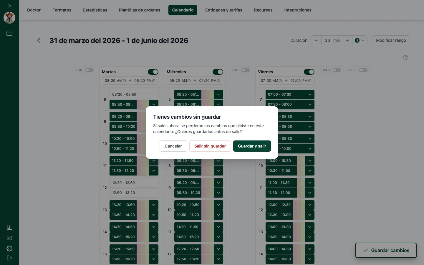This screenshot has width=424, height=265.
Task: Click Salir sin guardar in the dialog
Action: [x=210, y=146]
